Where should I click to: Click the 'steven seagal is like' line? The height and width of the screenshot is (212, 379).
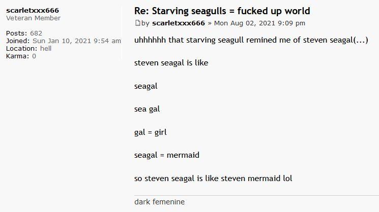click(171, 63)
